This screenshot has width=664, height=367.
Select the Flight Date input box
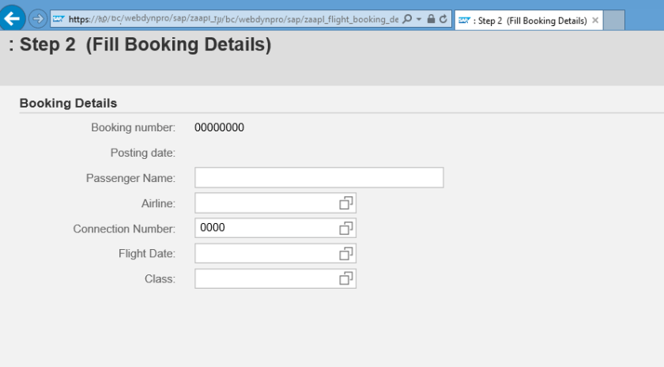(266, 254)
